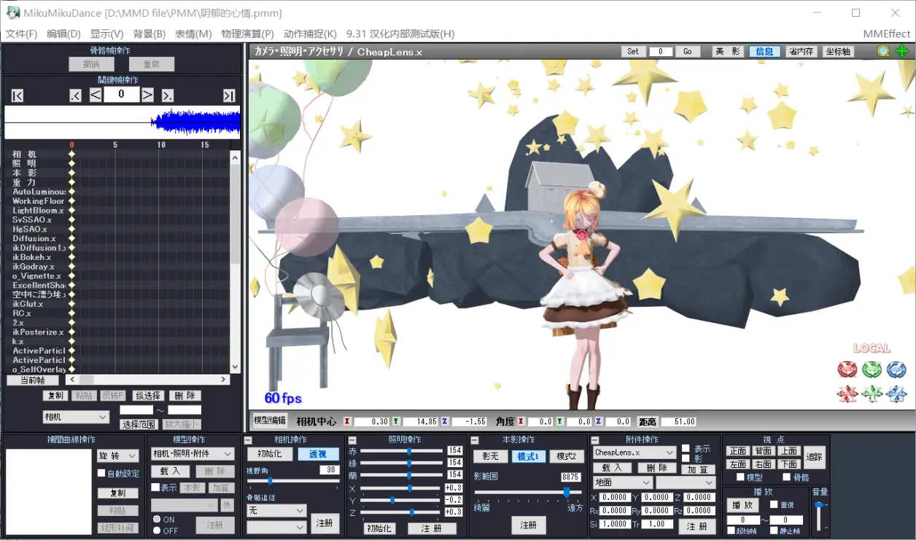Collapse the 照明操作 panel with minus icon
This screenshot has height=540, width=916.
tap(352, 440)
